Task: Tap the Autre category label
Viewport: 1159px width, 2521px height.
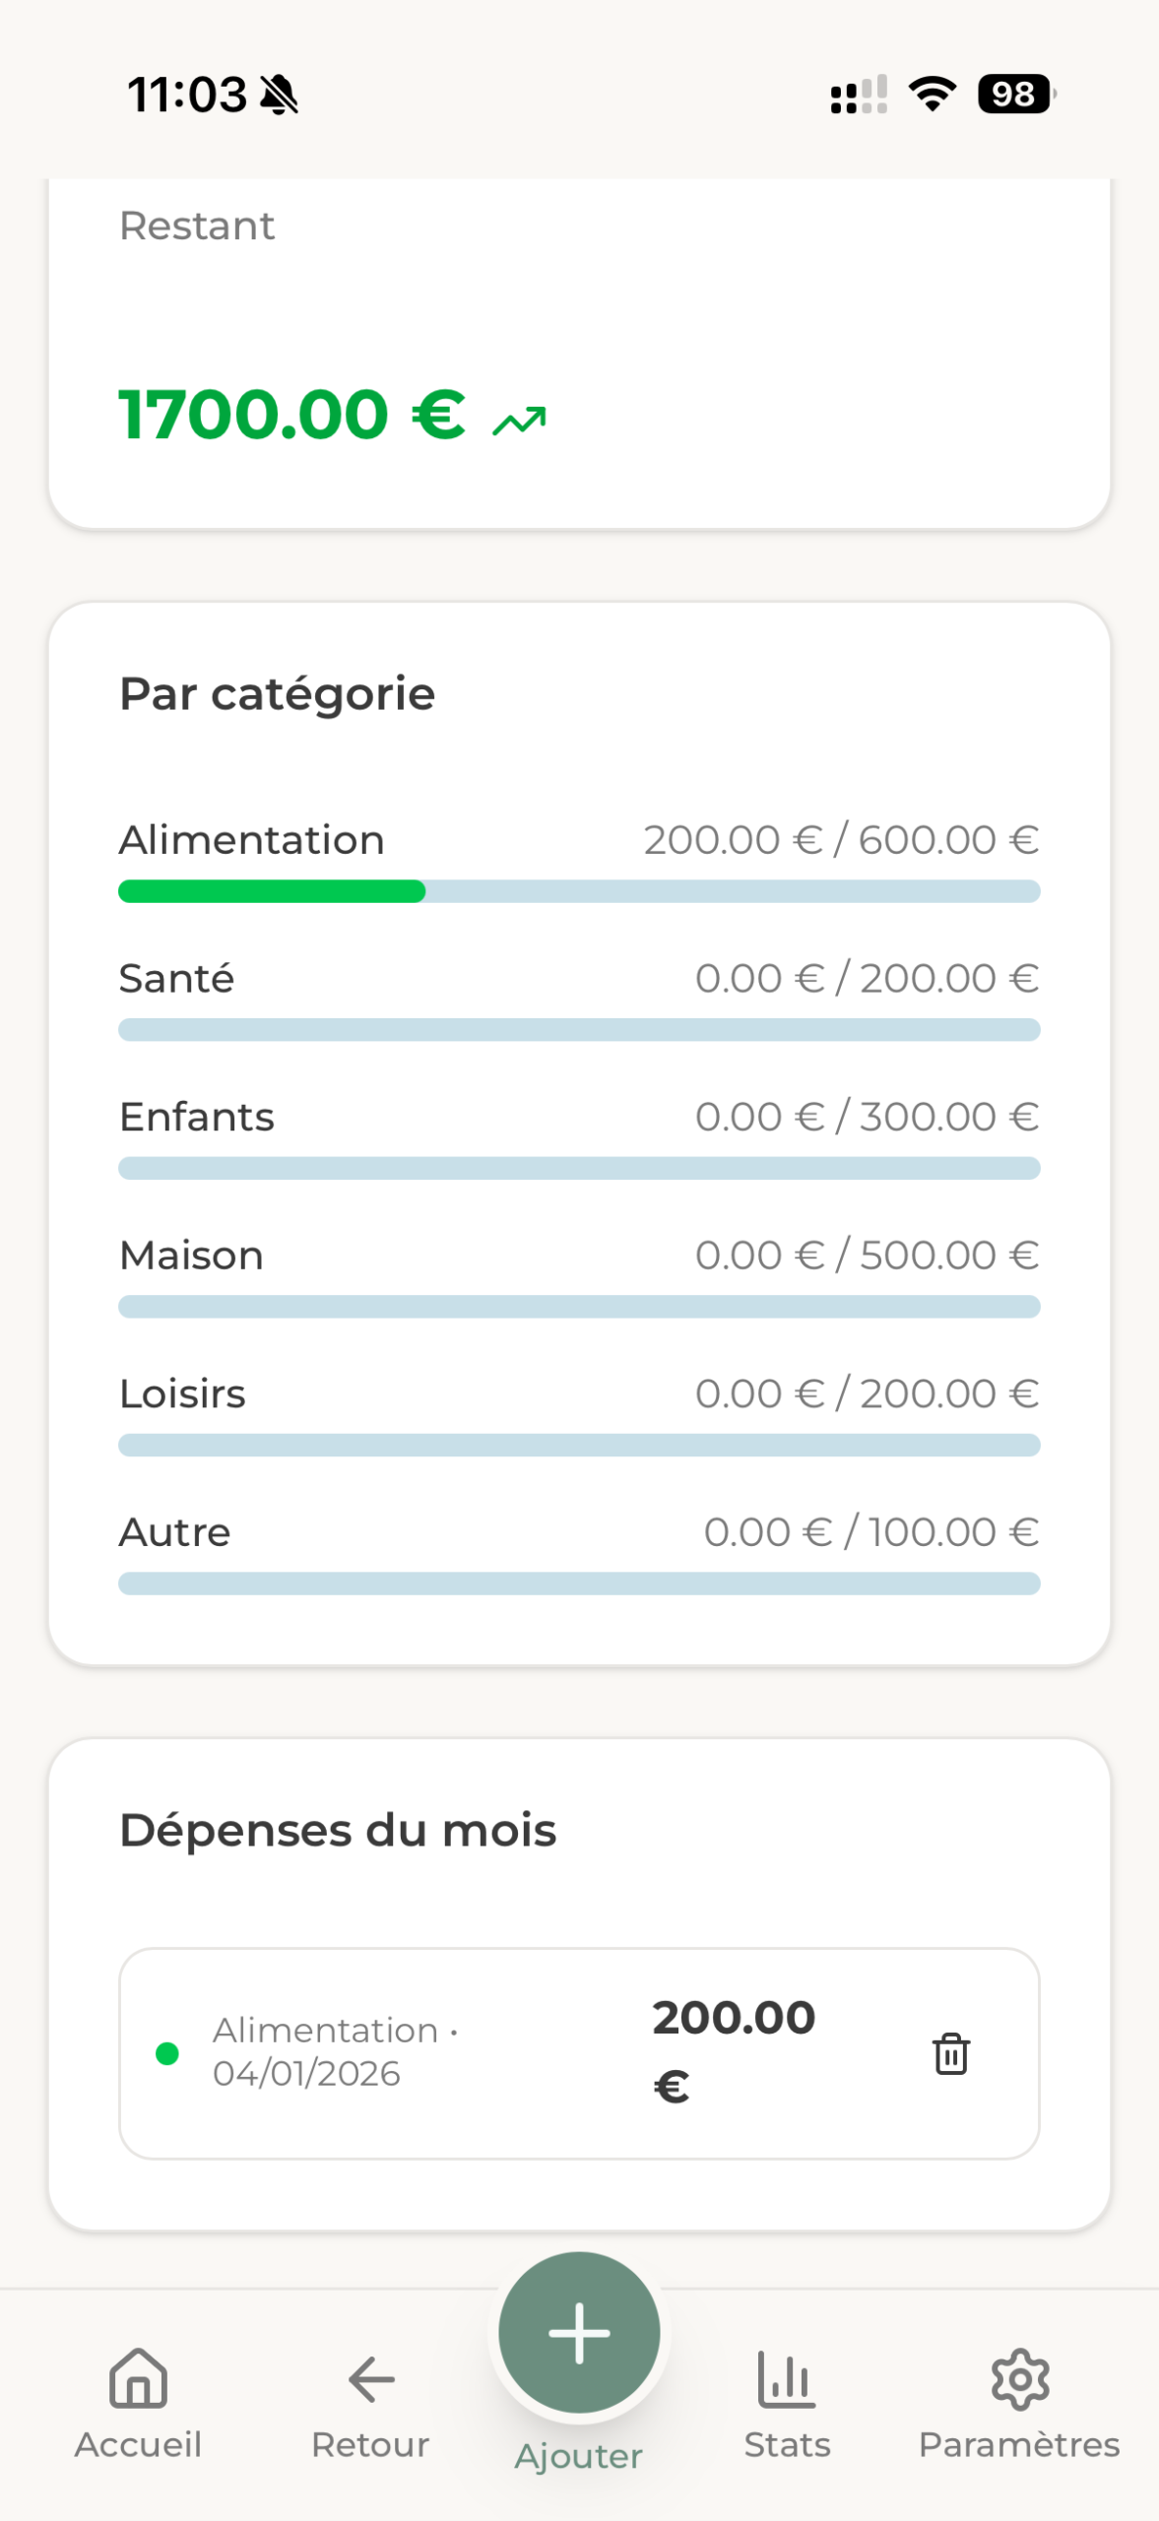Action: (174, 1532)
